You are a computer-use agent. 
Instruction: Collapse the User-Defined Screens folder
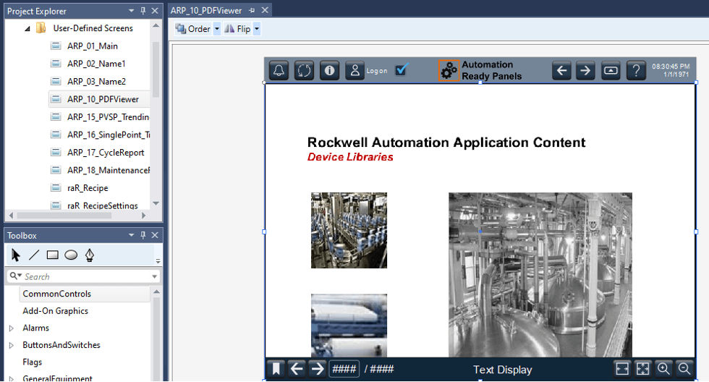[27, 28]
